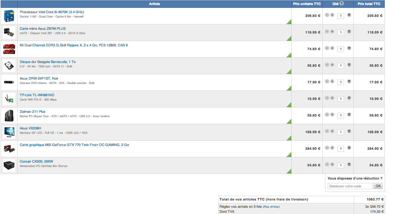Focus the discount code input field
402x214 pixels.
pos(350,186)
